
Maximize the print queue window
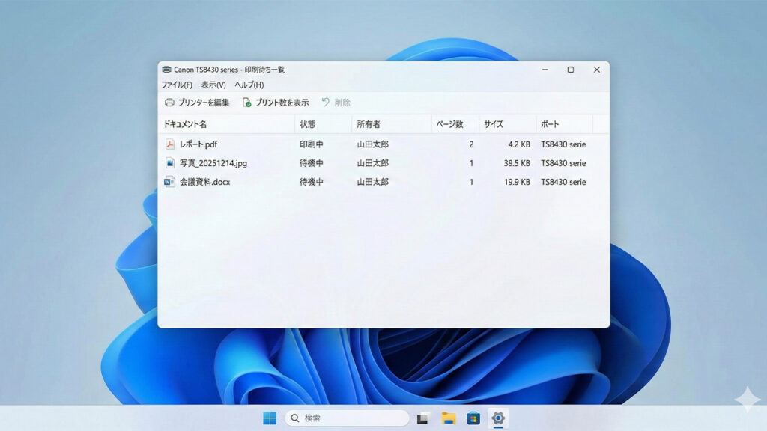tap(570, 70)
